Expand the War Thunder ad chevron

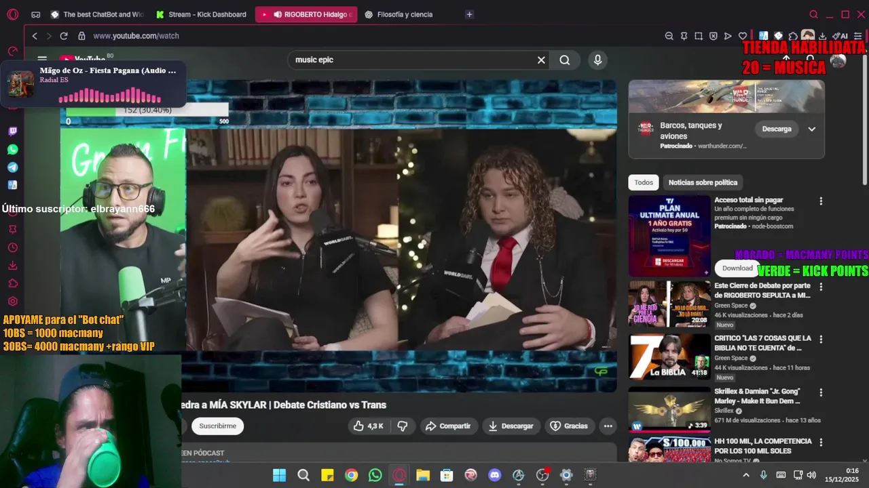tap(811, 129)
